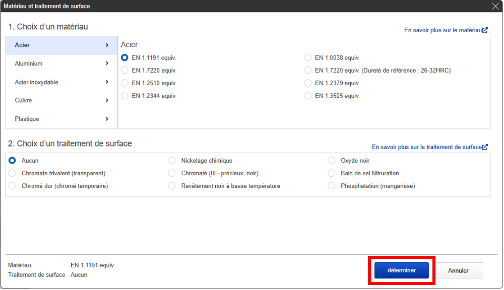
Task: Select Aucun surface treatment
Action: (12, 161)
